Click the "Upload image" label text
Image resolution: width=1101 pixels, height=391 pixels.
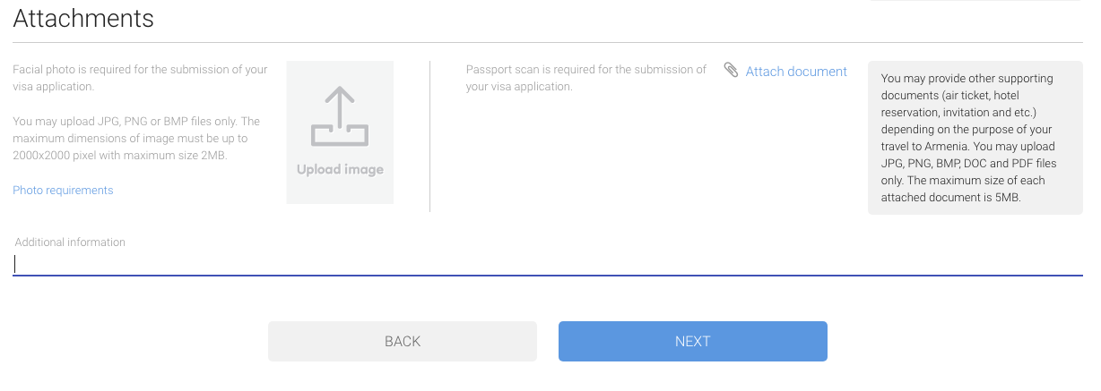340,169
